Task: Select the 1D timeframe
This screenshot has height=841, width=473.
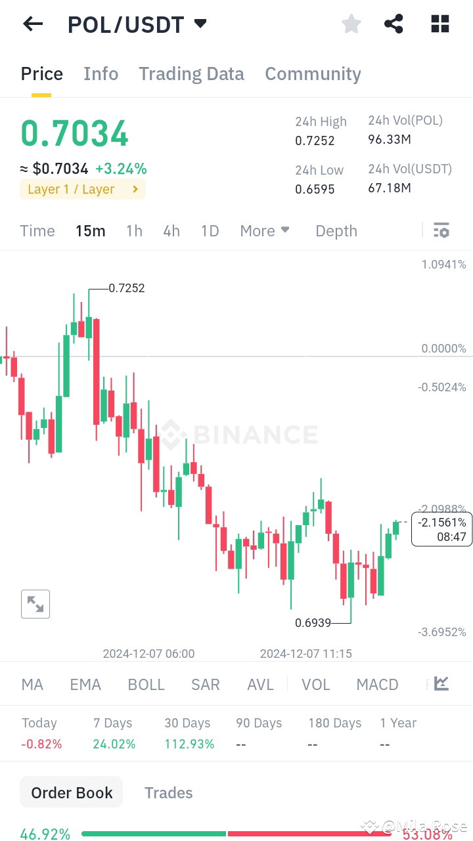Action: coord(210,230)
